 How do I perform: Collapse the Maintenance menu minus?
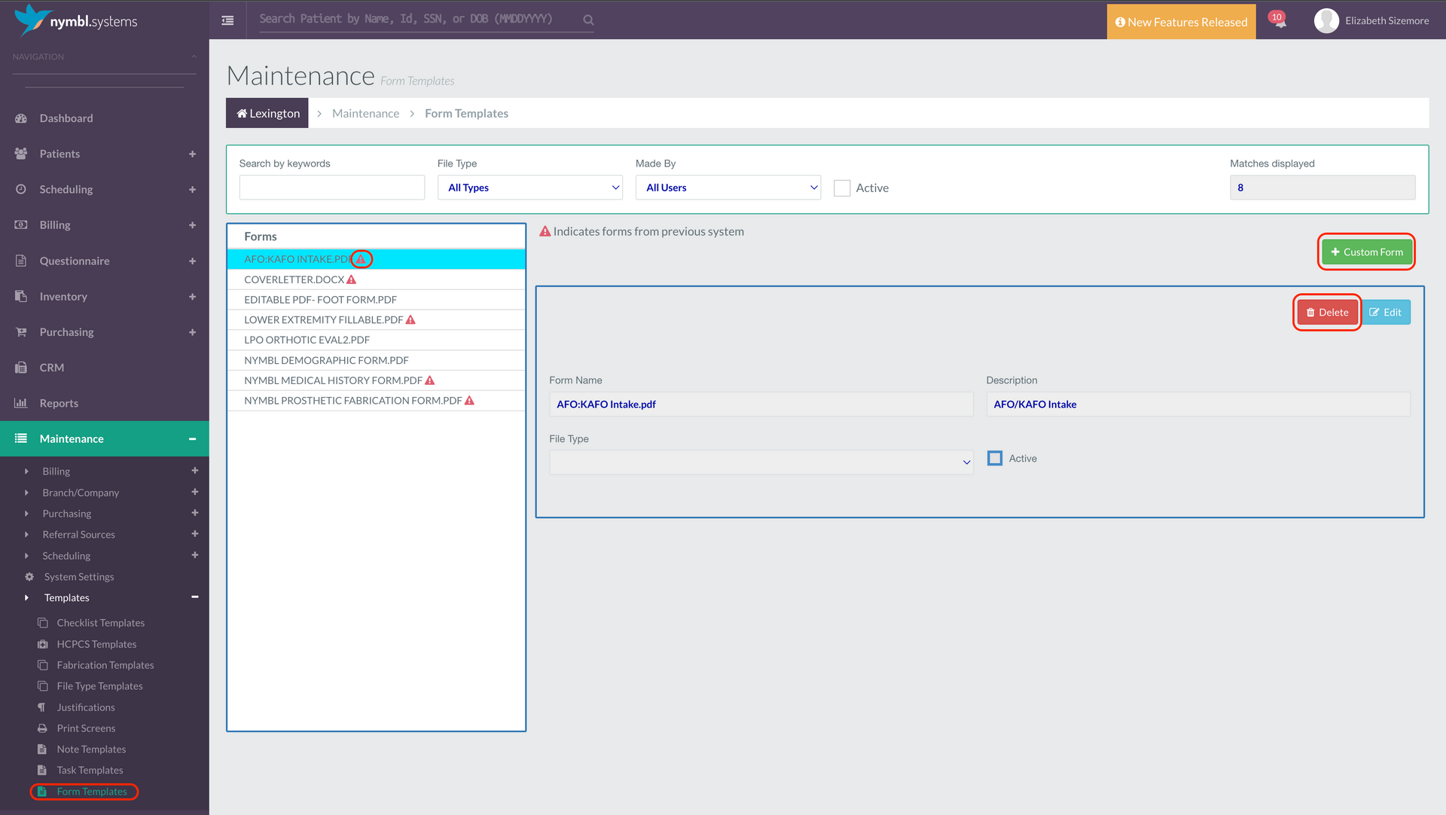tap(193, 438)
